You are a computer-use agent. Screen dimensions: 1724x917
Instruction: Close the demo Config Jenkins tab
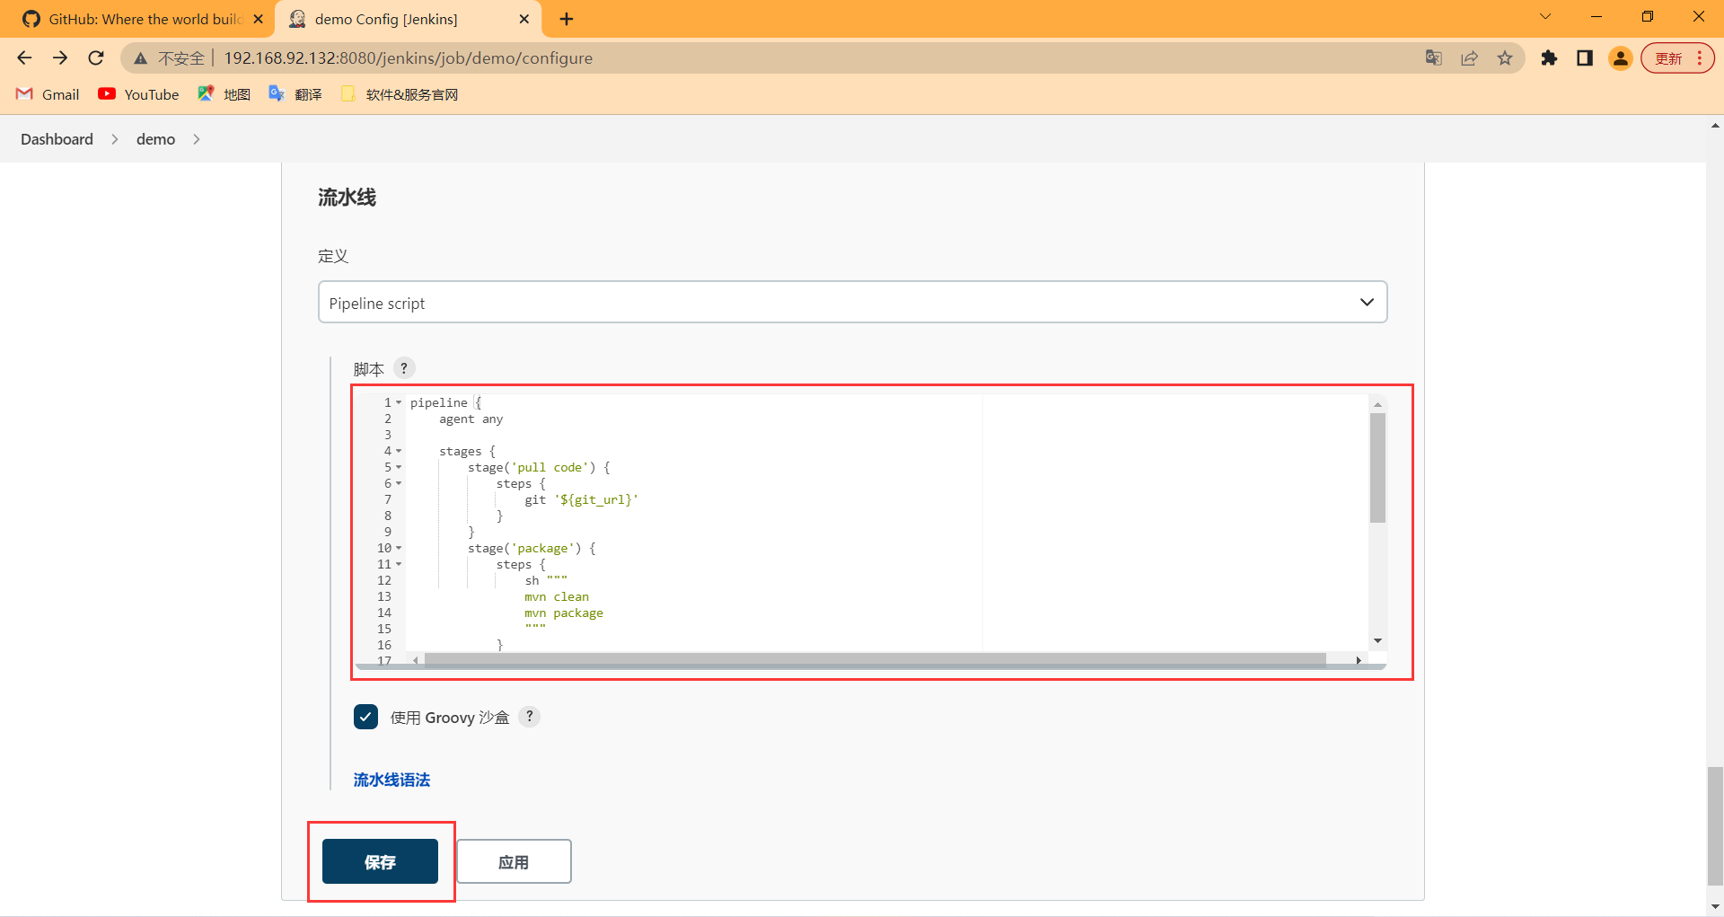[x=524, y=19]
